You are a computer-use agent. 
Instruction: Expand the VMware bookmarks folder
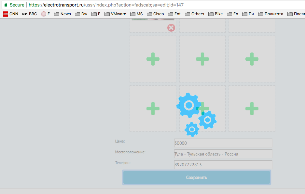pos(115,14)
